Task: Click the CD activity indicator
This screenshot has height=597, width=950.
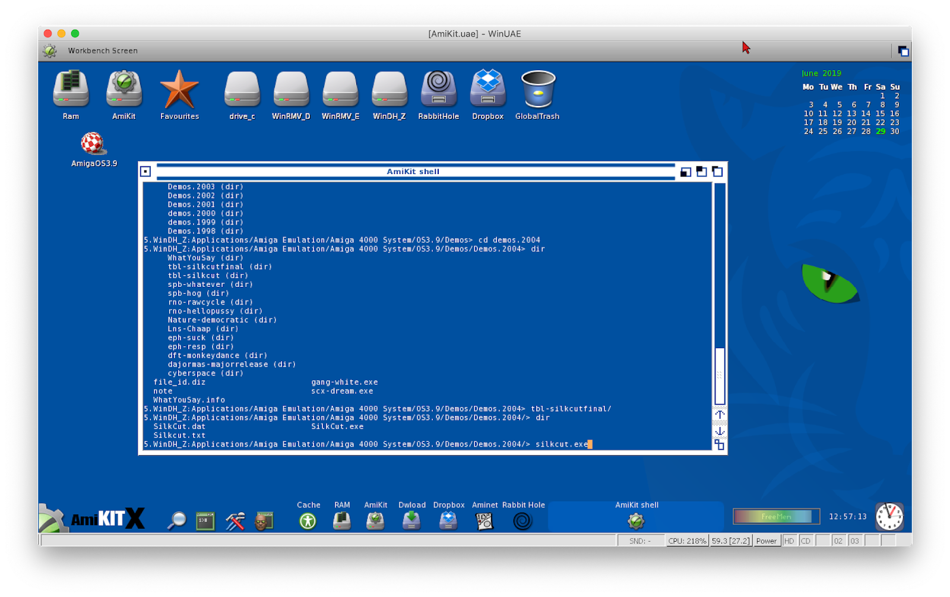Action: pos(806,541)
